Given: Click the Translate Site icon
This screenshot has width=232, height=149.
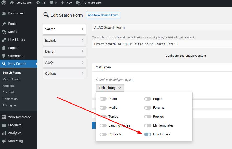Looking at the screenshot, I should (78, 3).
